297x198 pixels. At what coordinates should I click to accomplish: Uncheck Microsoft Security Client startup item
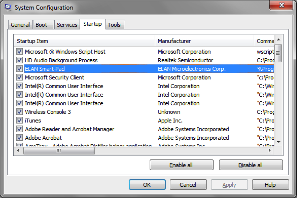[x=19, y=77]
